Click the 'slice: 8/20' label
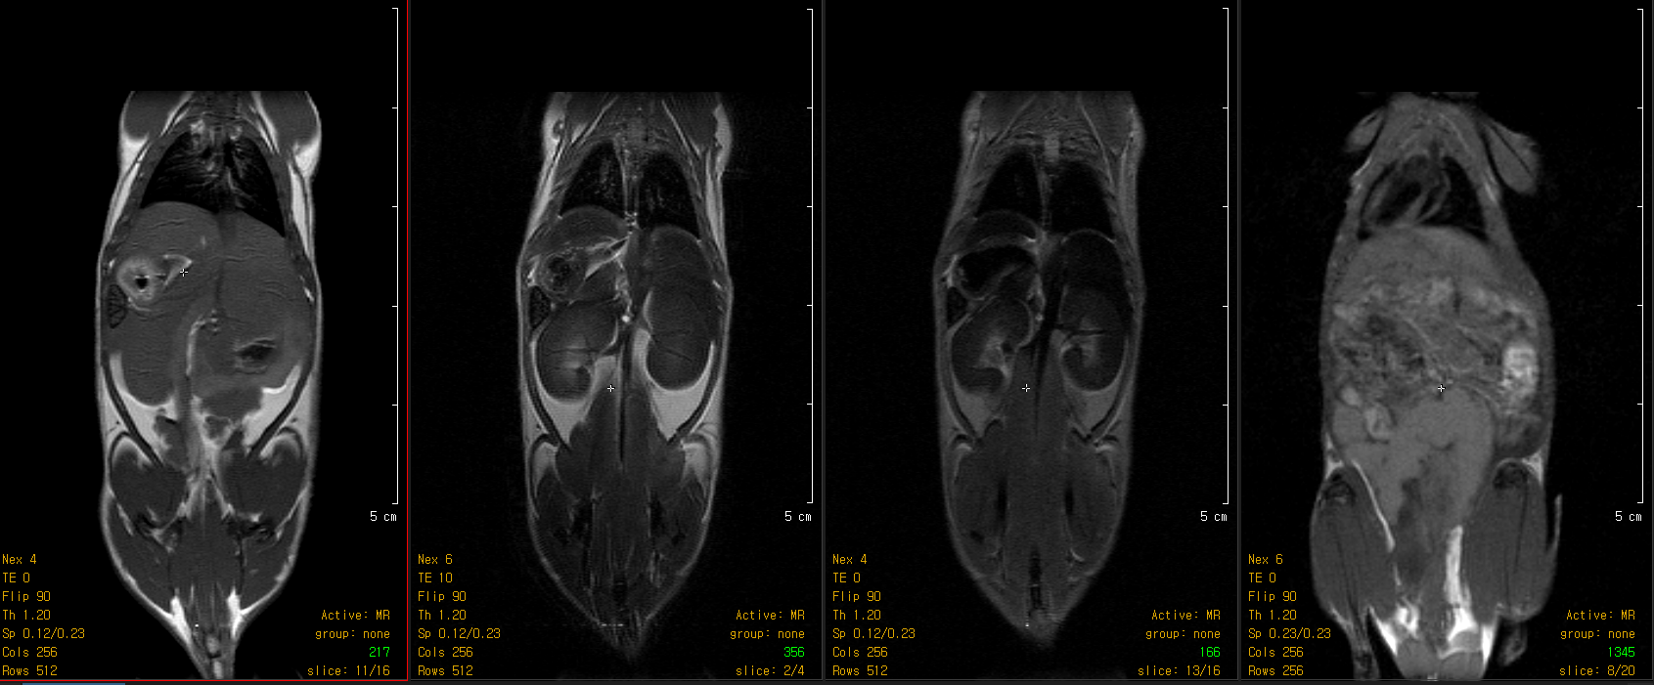1654x685 pixels. [x=1597, y=671]
